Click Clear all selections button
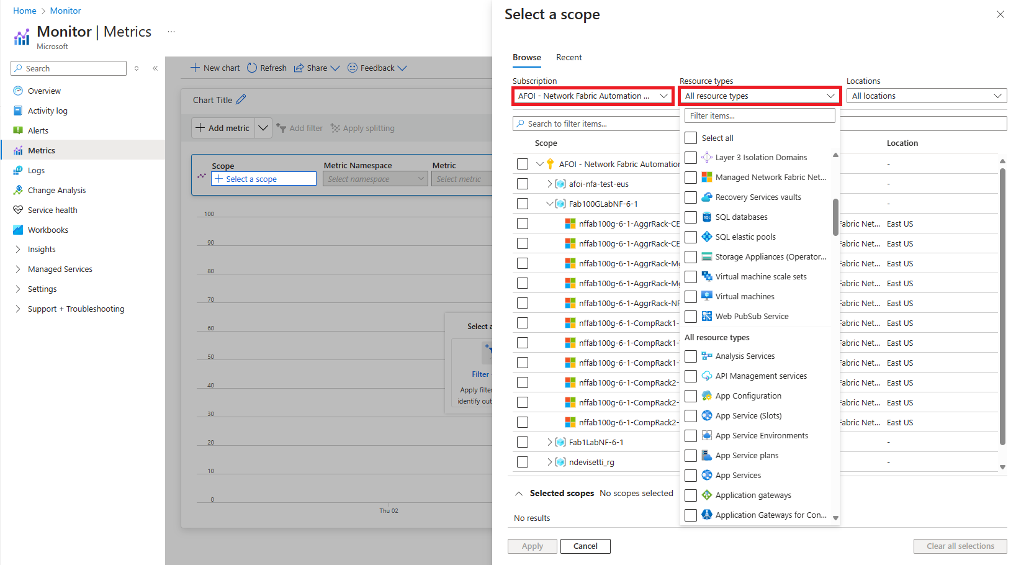The image size is (1016, 565). [x=960, y=546]
